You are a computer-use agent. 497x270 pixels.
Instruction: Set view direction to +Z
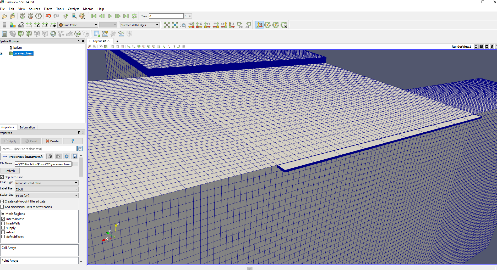(x=224, y=25)
